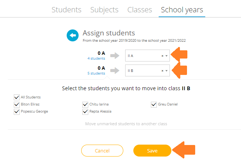This screenshot has width=241, height=164.
Task: Open the 5 students link
Action: click(96, 73)
